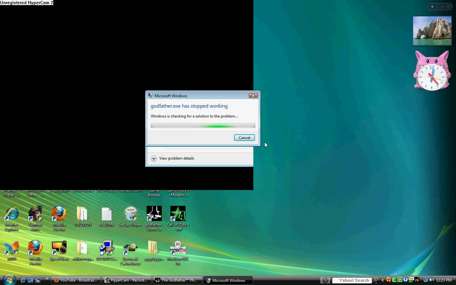Open the Windows Start orb
This screenshot has height=285, width=456.
[9, 280]
